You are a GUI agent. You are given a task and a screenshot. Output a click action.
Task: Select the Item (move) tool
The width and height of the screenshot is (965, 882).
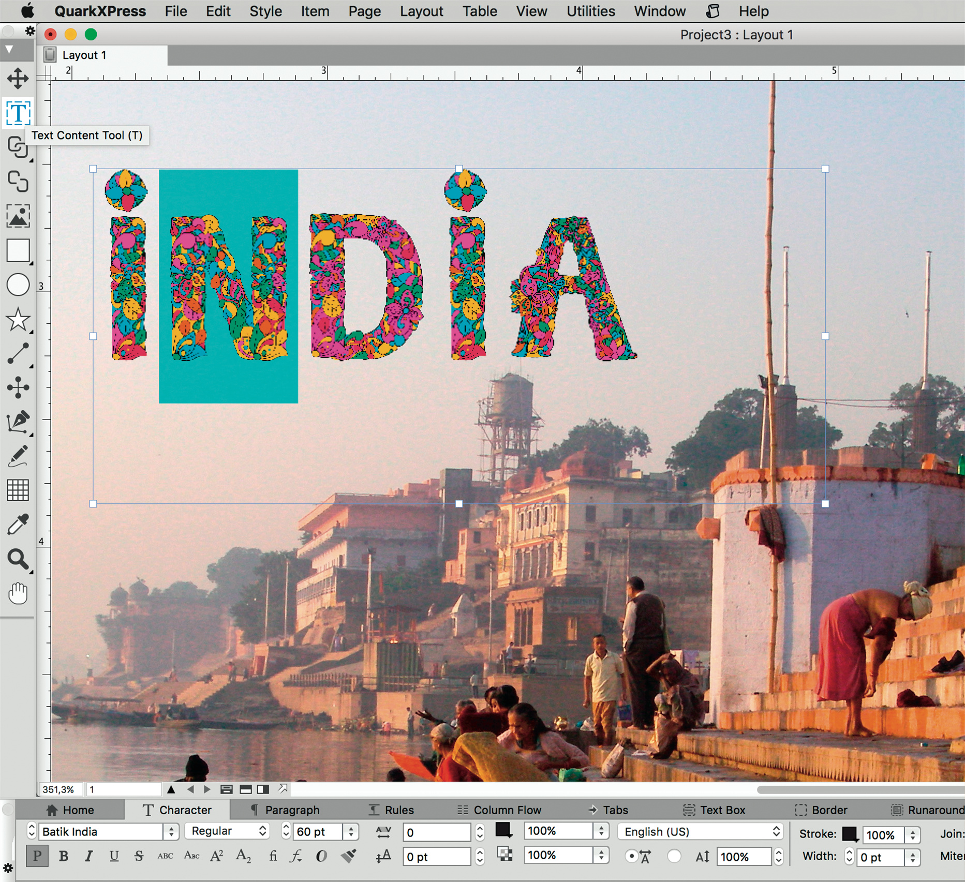[x=18, y=79]
